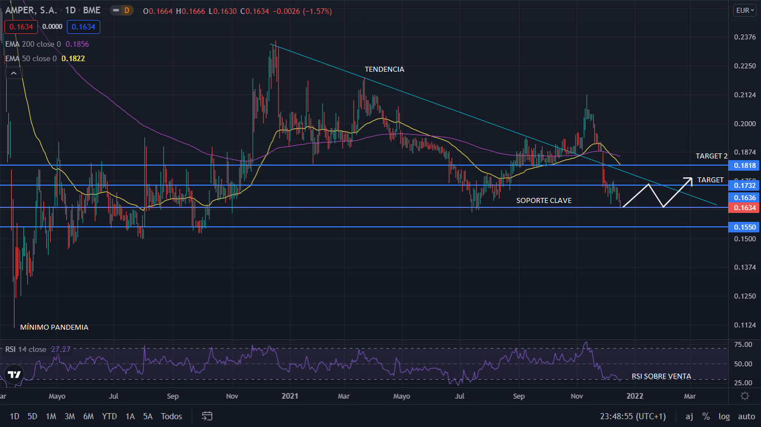Open chart settings gear icon
The width and height of the screenshot is (761, 427).
(745, 396)
